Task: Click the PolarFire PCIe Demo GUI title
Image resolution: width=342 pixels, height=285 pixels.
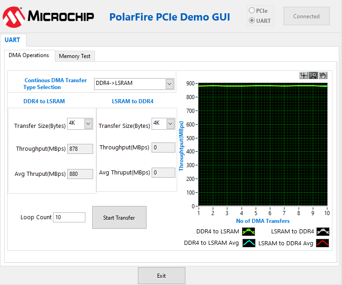Action: [170, 17]
